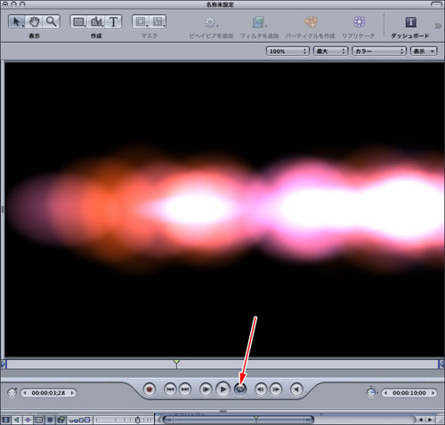This screenshot has height=425, width=445.
Task: Open the 最大 resolution dropdown
Action: [330, 52]
